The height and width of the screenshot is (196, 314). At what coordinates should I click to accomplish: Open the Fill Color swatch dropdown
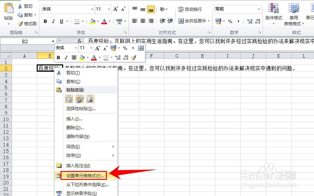[x=97, y=21]
